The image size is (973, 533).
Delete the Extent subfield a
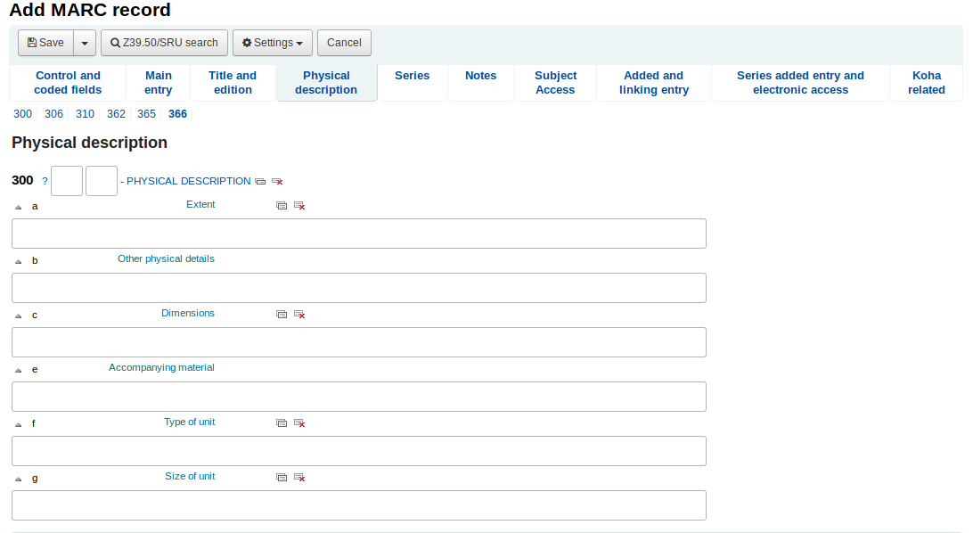(299, 206)
